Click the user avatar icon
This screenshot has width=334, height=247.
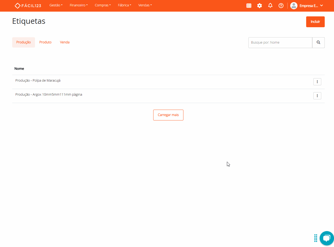pyautogui.click(x=294, y=6)
